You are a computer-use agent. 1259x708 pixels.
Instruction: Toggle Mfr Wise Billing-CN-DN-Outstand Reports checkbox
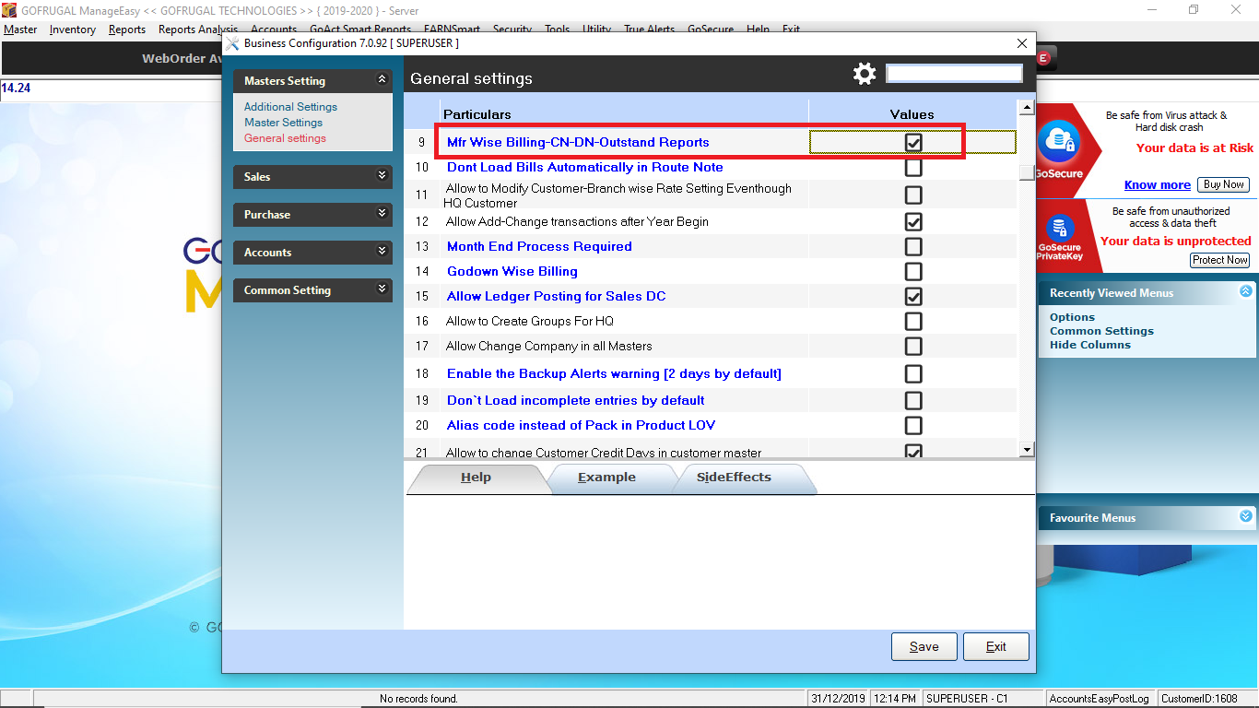pos(913,143)
